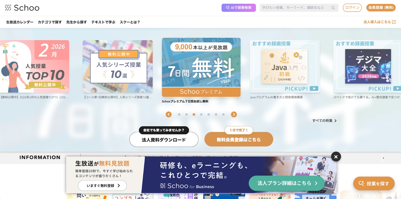Open 先生から探す menu item
Image resolution: width=401 pixels, height=199 pixels.
click(x=76, y=22)
